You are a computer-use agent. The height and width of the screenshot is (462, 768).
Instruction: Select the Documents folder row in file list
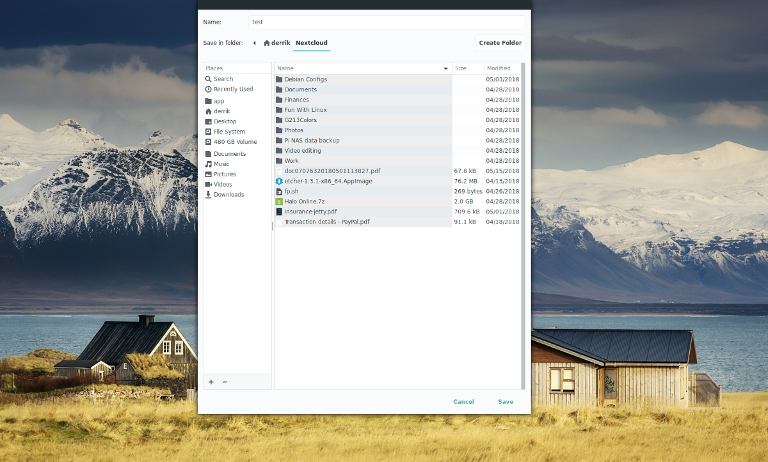397,89
